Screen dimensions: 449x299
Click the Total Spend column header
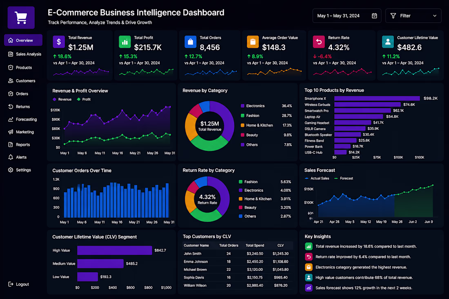[255, 246]
